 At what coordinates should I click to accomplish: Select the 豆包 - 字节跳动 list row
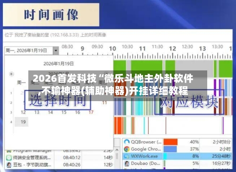59,164
